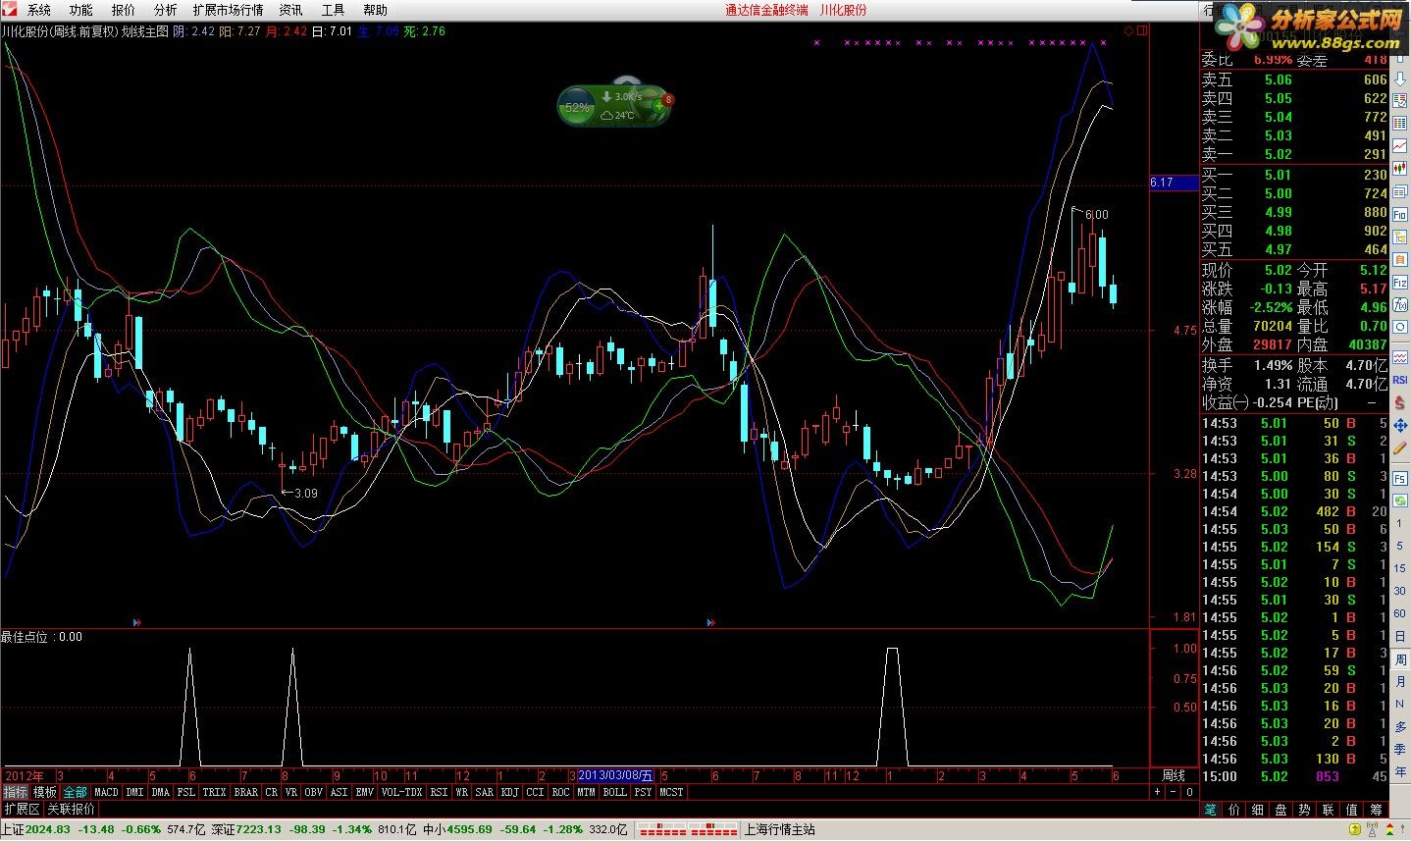Open the 分析 menu

pos(166,10)
